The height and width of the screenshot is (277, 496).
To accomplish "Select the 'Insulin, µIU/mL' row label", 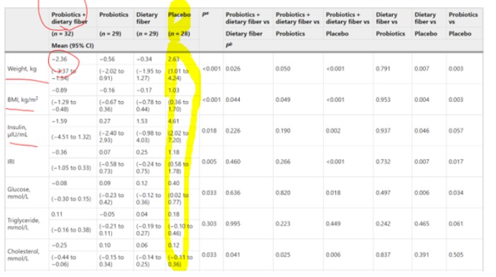I will 18,131.
